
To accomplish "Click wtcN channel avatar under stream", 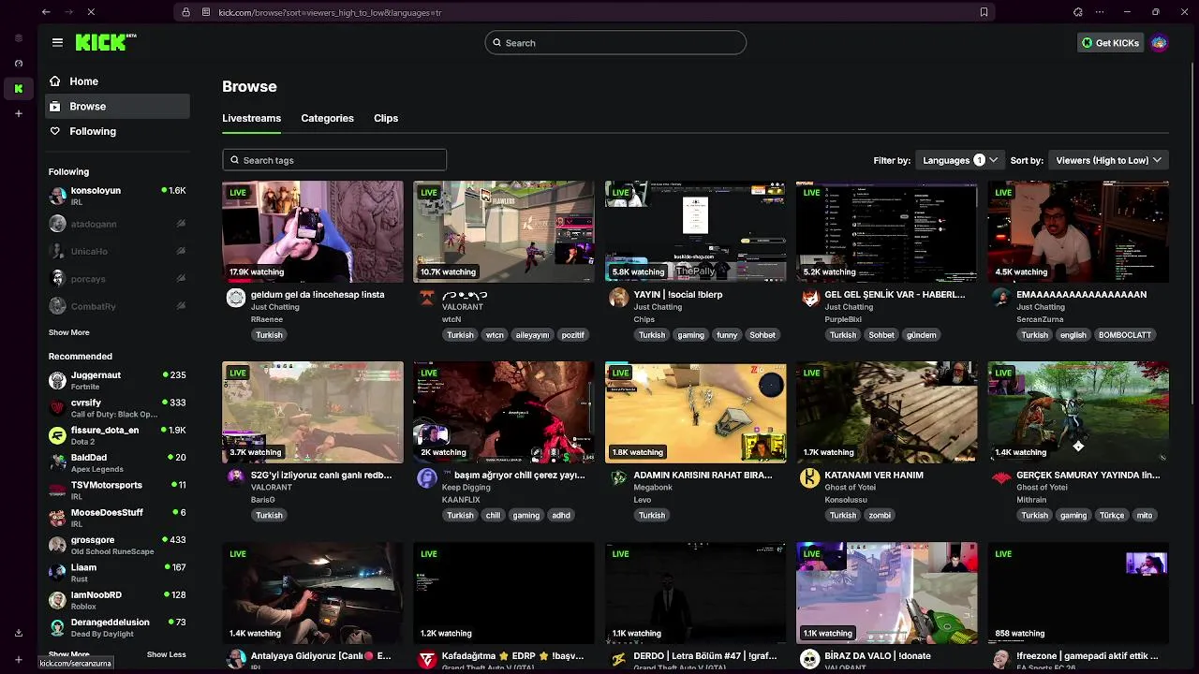I will (427, 298).
